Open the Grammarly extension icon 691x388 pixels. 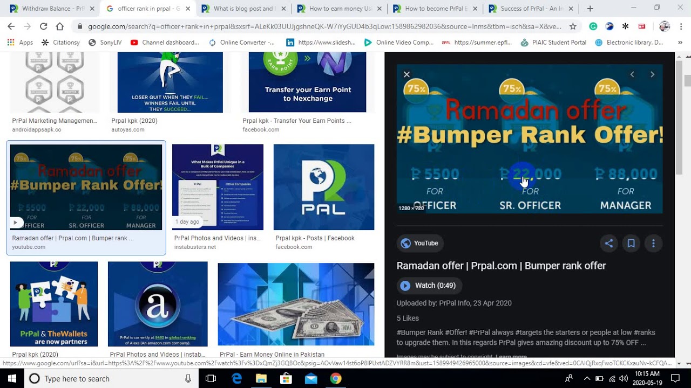[x=593, y=26]
